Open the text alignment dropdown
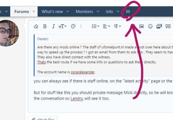 [106, 26]
